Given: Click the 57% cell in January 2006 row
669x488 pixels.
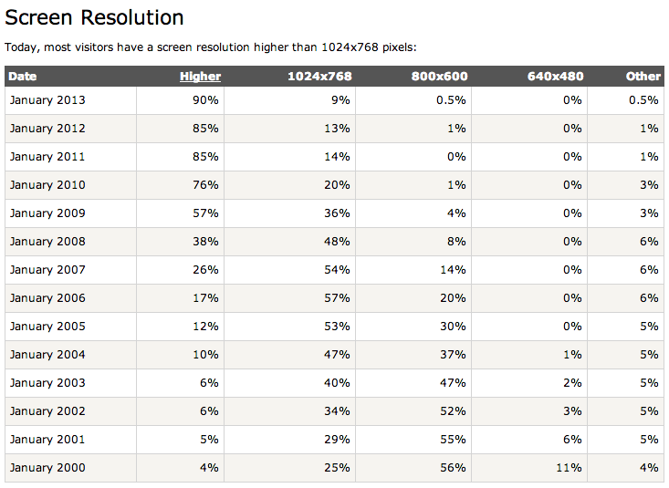Looking at the screenshot, I should point(338,298).
